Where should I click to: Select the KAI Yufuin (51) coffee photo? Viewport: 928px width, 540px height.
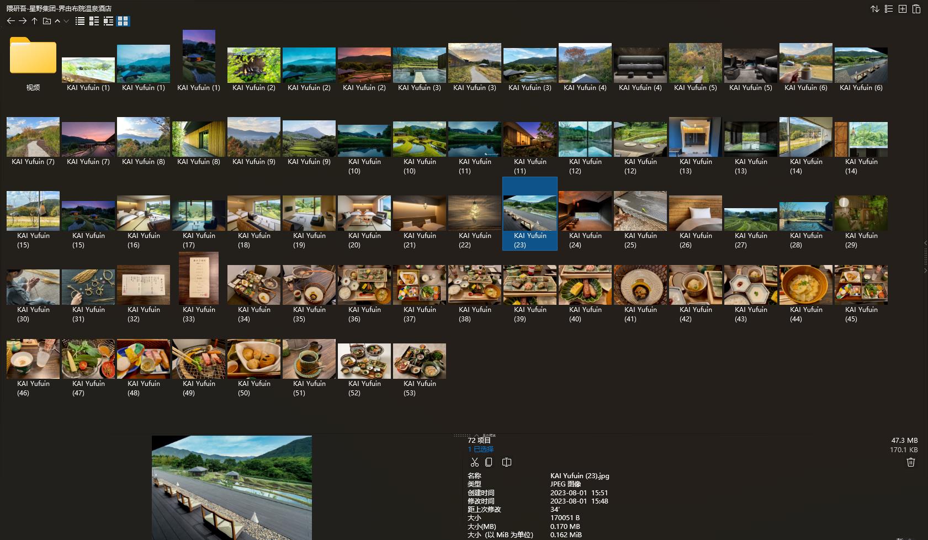click(x=309, y=359)
